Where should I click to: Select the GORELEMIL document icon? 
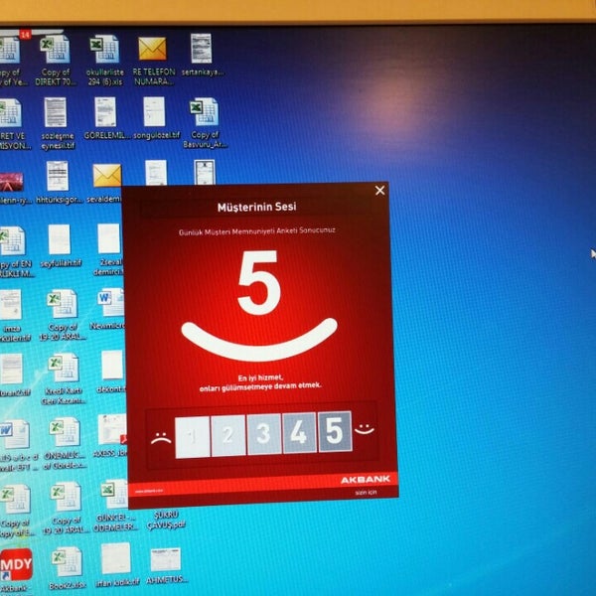(106, 118)
